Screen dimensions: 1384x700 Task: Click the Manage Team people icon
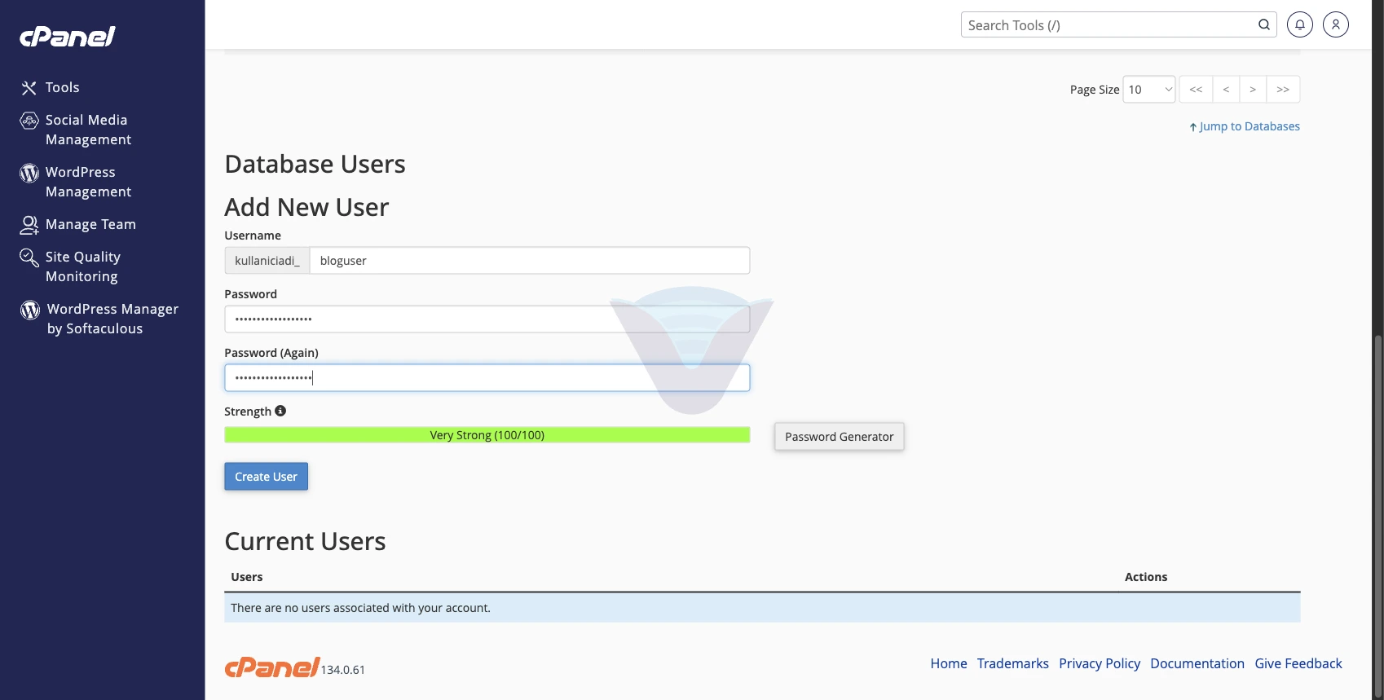(x=29, y=225)
